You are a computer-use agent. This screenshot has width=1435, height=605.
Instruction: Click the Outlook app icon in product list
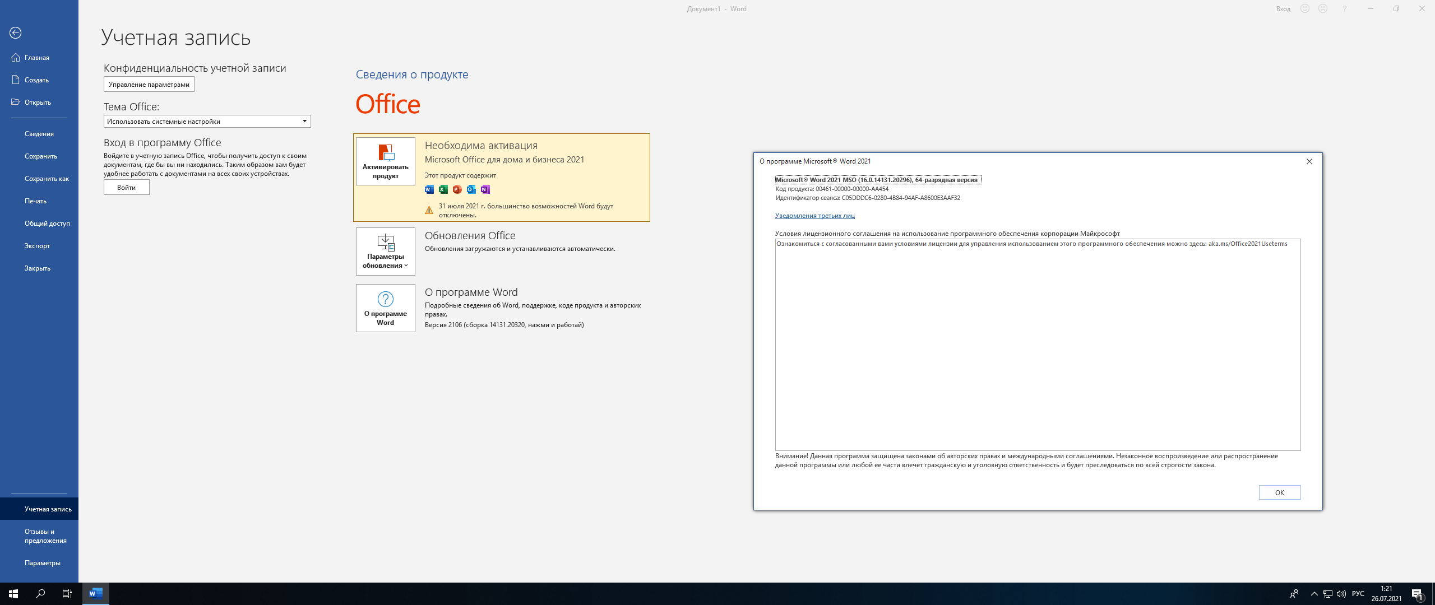[471, 189]
